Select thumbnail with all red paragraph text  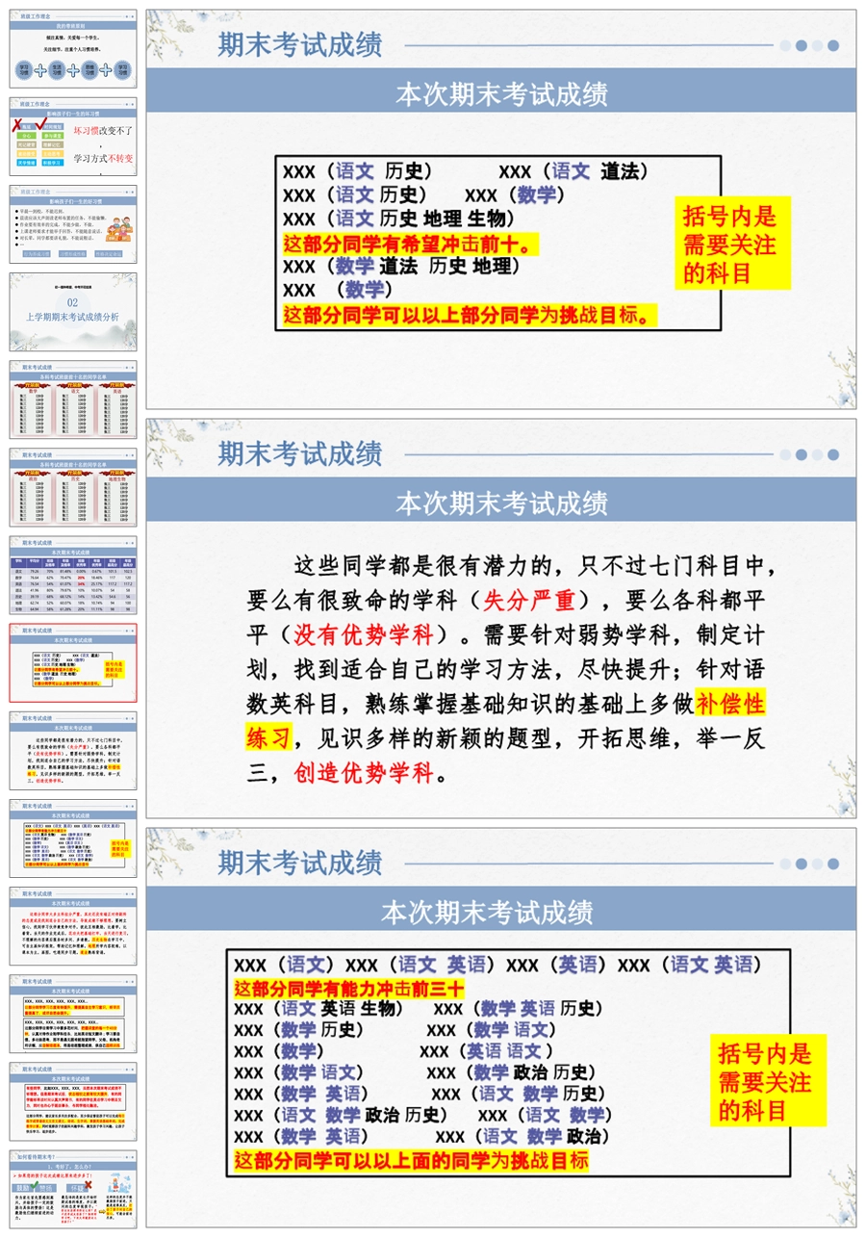pos(73,926)
